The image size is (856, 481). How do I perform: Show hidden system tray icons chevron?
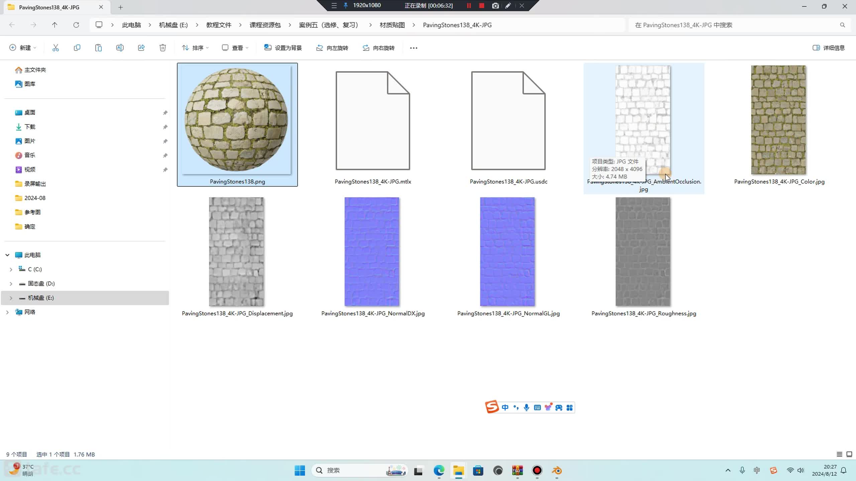pos(728,470)
